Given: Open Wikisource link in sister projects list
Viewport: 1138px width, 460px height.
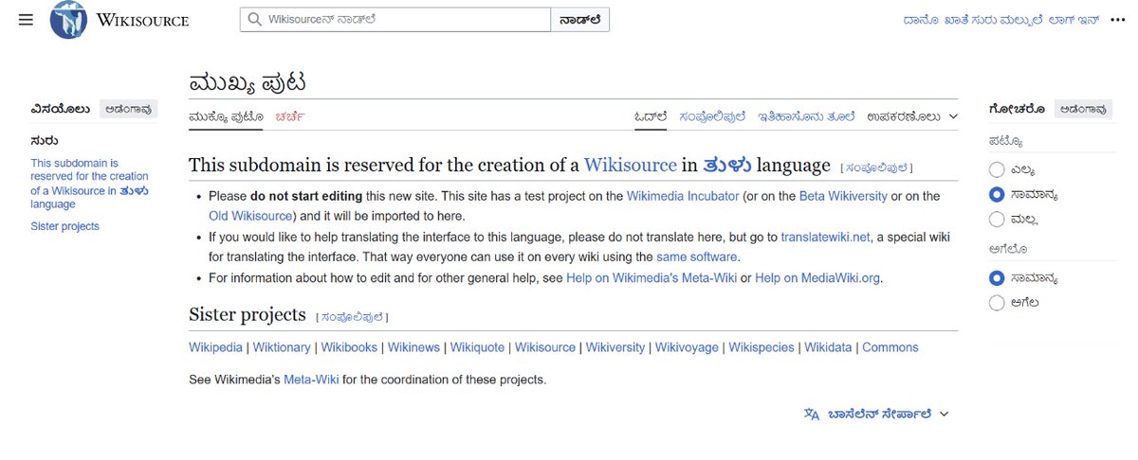Looking at the screenshot, I should click(545, 347).
